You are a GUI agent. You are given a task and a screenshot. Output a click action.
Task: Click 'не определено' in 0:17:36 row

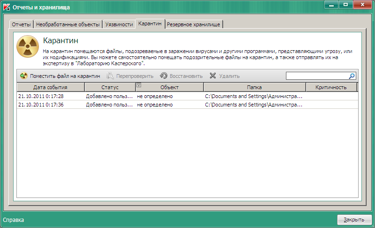click(x=155, y=105)
